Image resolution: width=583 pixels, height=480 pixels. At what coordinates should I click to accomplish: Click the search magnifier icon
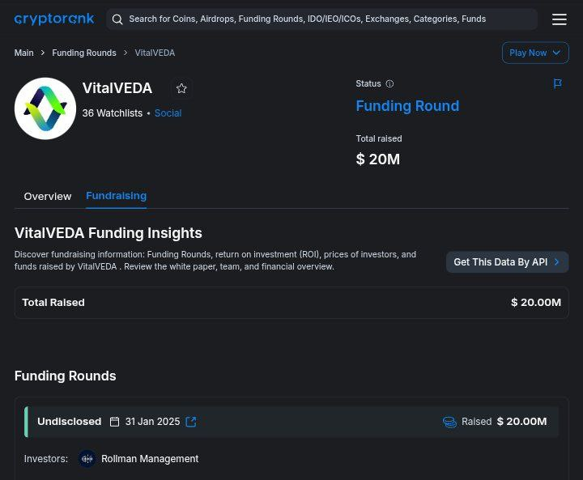tap(117, 19)
